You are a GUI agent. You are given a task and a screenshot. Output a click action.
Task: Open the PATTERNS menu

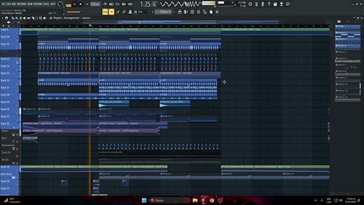pyautogui.click(x=22, y=4)
